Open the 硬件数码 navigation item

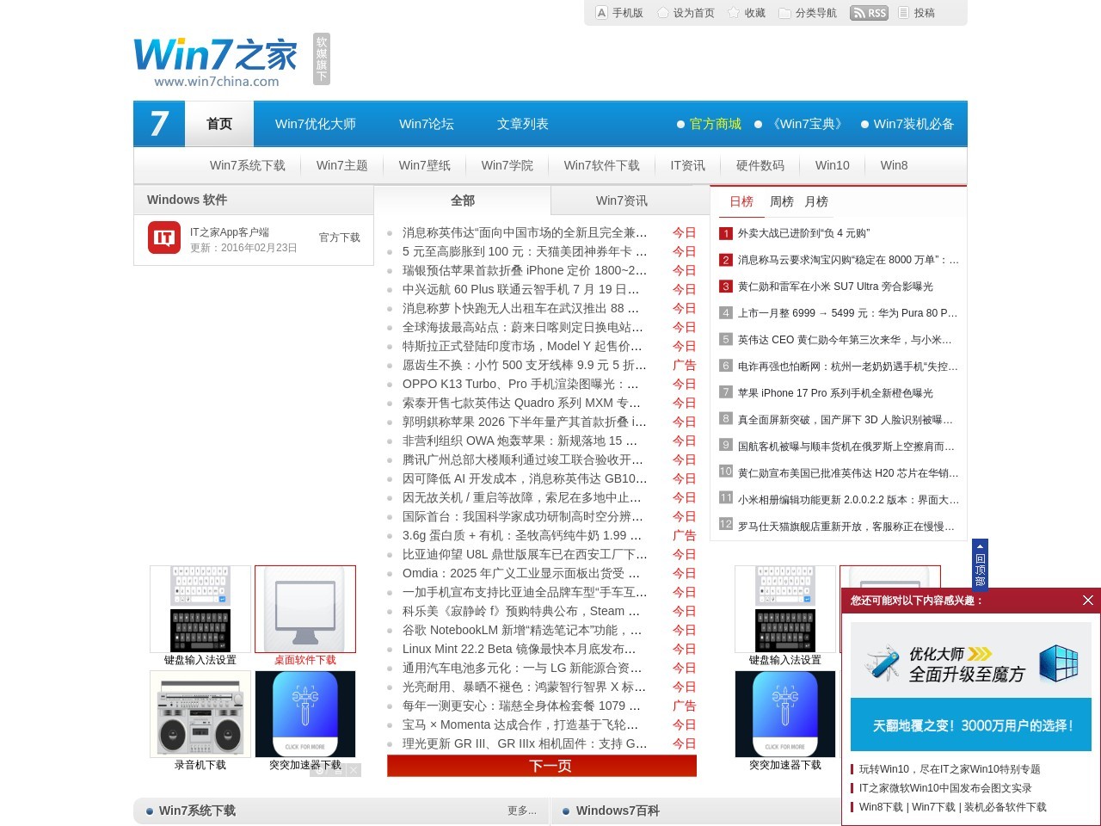[x=760, y=165]
